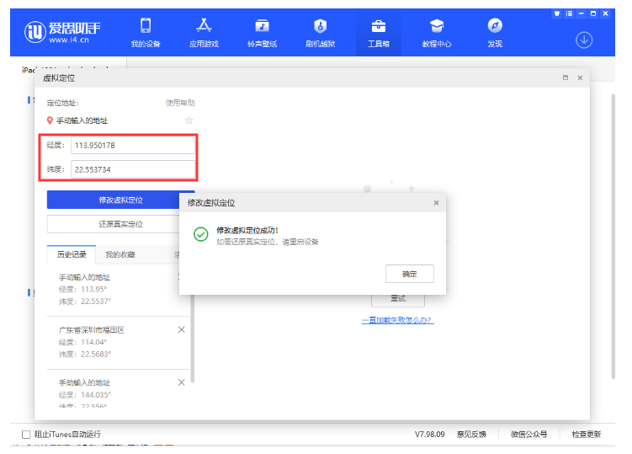
Task: Enable 阻止iTunes自动运行 checkbox
Action: click(26, 435)
